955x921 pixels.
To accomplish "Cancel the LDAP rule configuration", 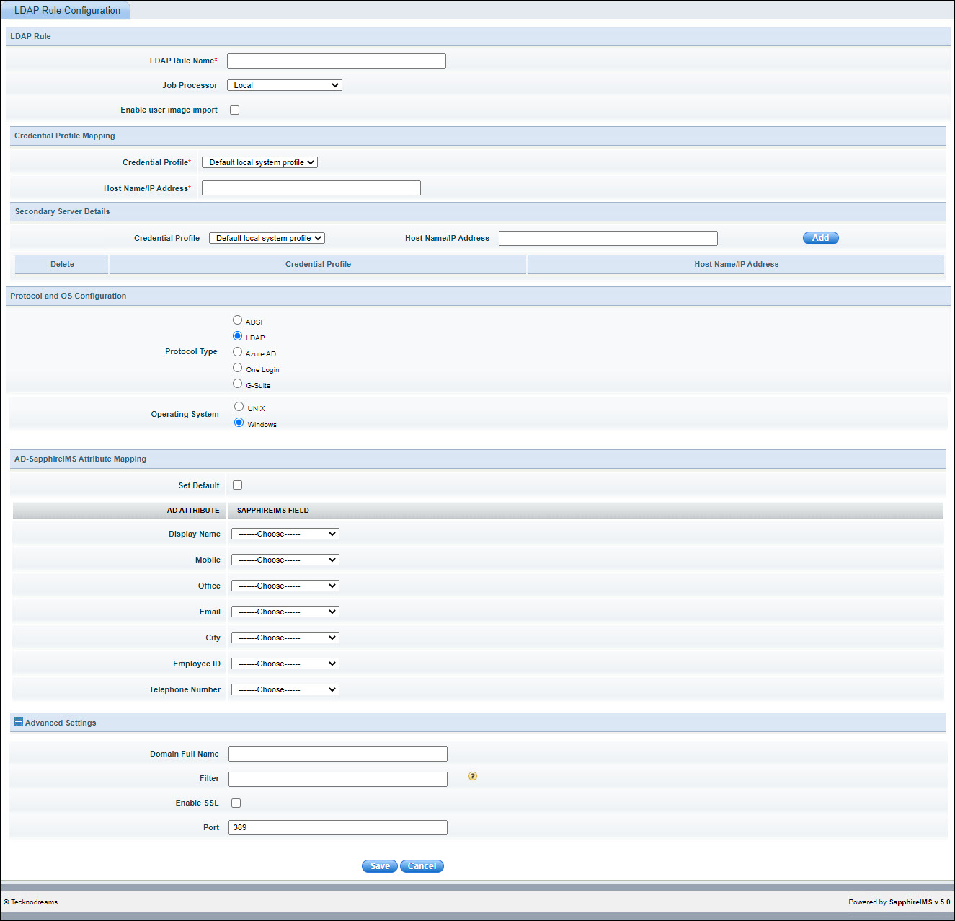I will [x=422, y=866].
